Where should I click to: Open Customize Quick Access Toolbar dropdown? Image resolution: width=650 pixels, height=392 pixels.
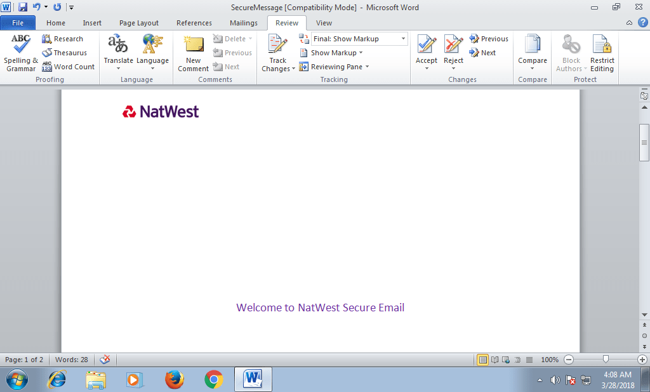[71, 8]
